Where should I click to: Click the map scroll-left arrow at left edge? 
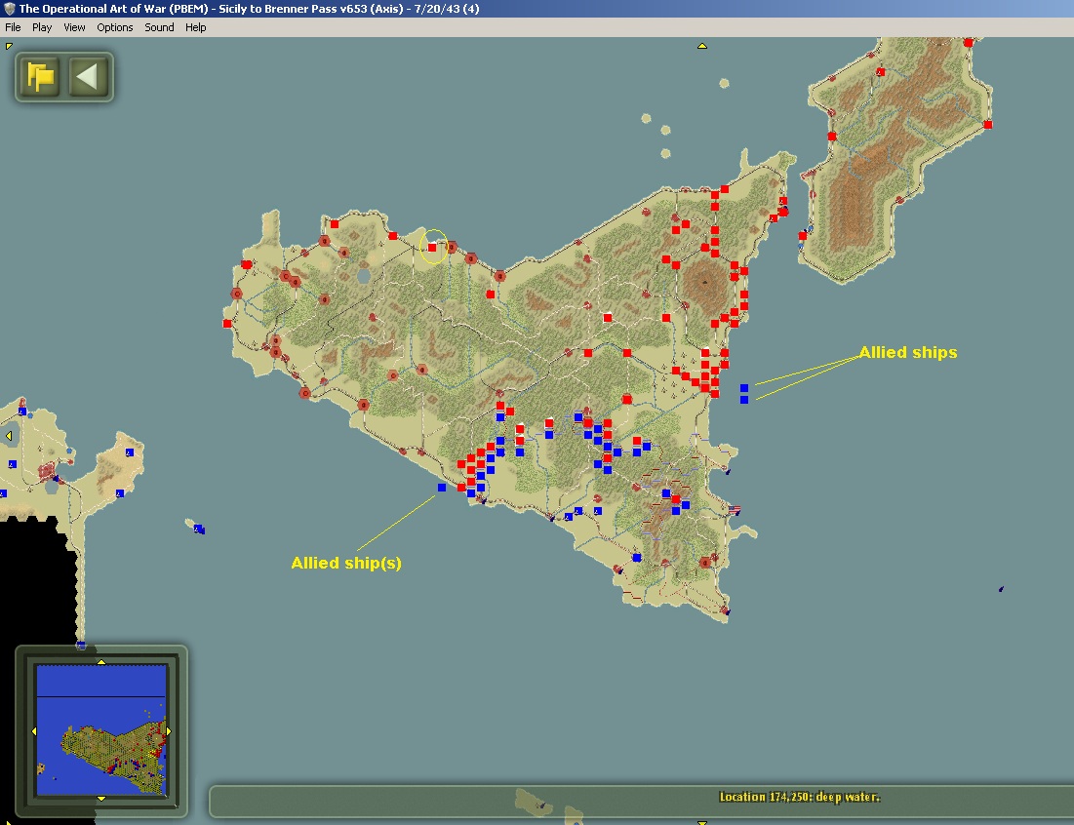click(x=9, y=436)
